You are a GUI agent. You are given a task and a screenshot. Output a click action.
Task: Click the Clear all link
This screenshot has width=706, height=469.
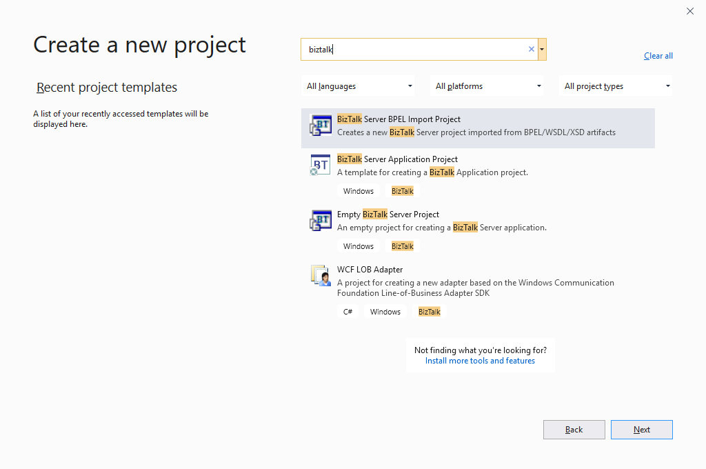click(x=658, y=56)
